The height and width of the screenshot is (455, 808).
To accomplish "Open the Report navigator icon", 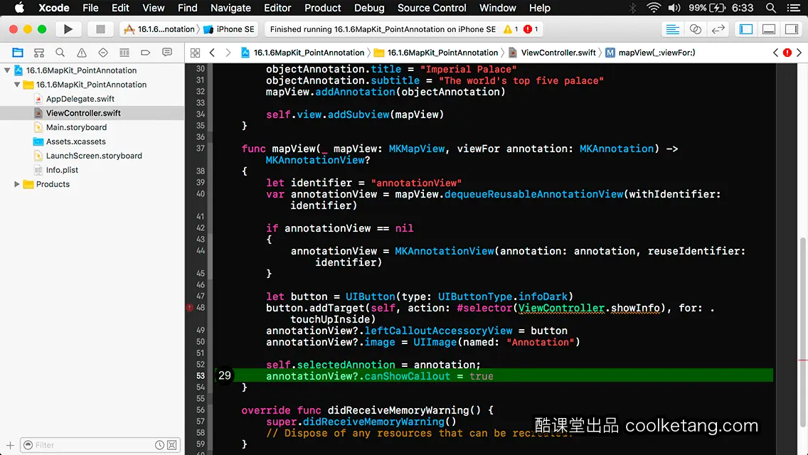I will click(167, 53).
